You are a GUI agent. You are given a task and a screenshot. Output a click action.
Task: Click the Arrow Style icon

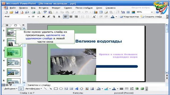point(132,89)
